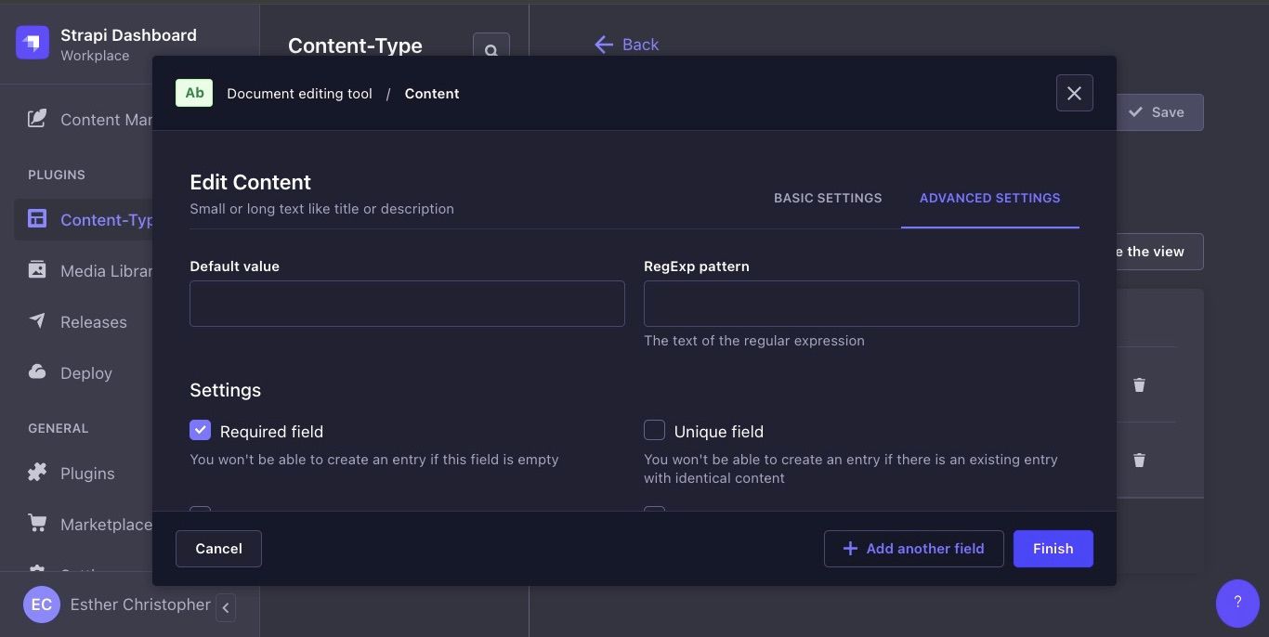Close the Edit Content dialog

(1074, 93)
